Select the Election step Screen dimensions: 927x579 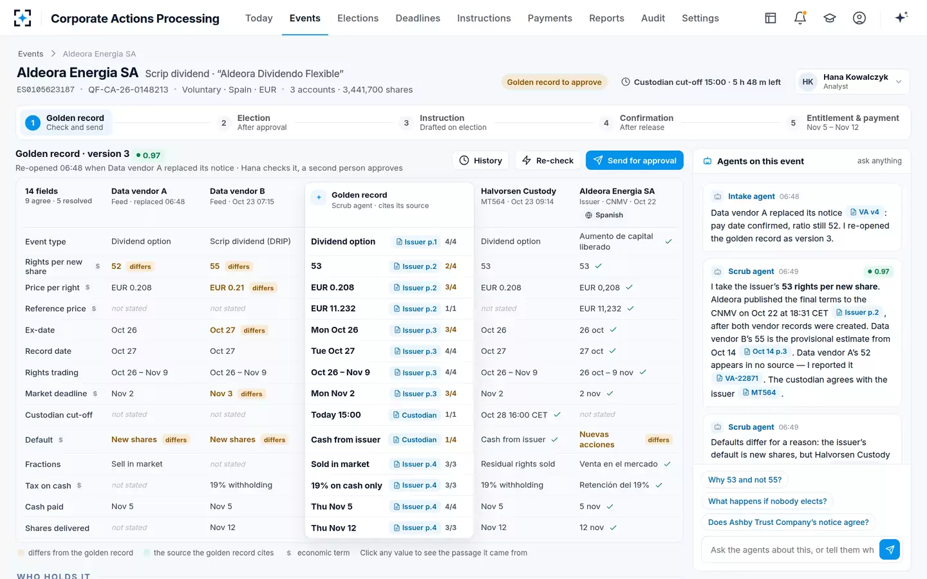pos(254,122)
